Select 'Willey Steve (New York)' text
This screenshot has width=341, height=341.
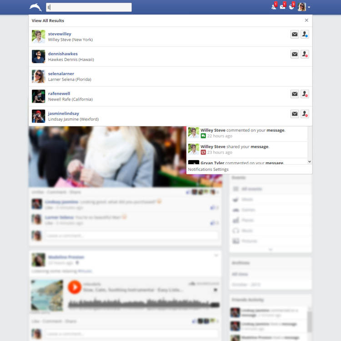point(70,40)
